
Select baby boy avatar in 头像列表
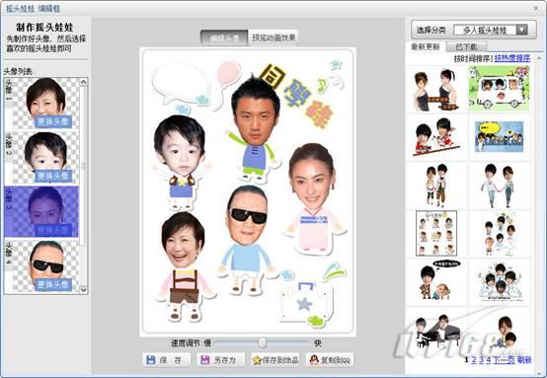[41, 158]
